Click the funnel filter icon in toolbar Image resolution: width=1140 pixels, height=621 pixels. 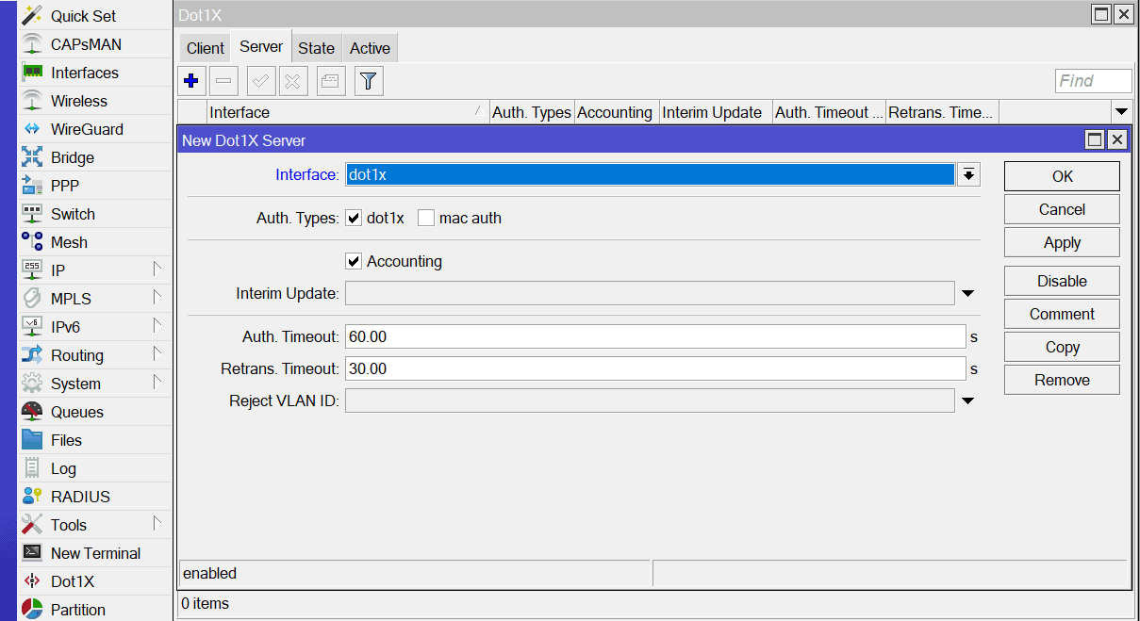[369, 81]
